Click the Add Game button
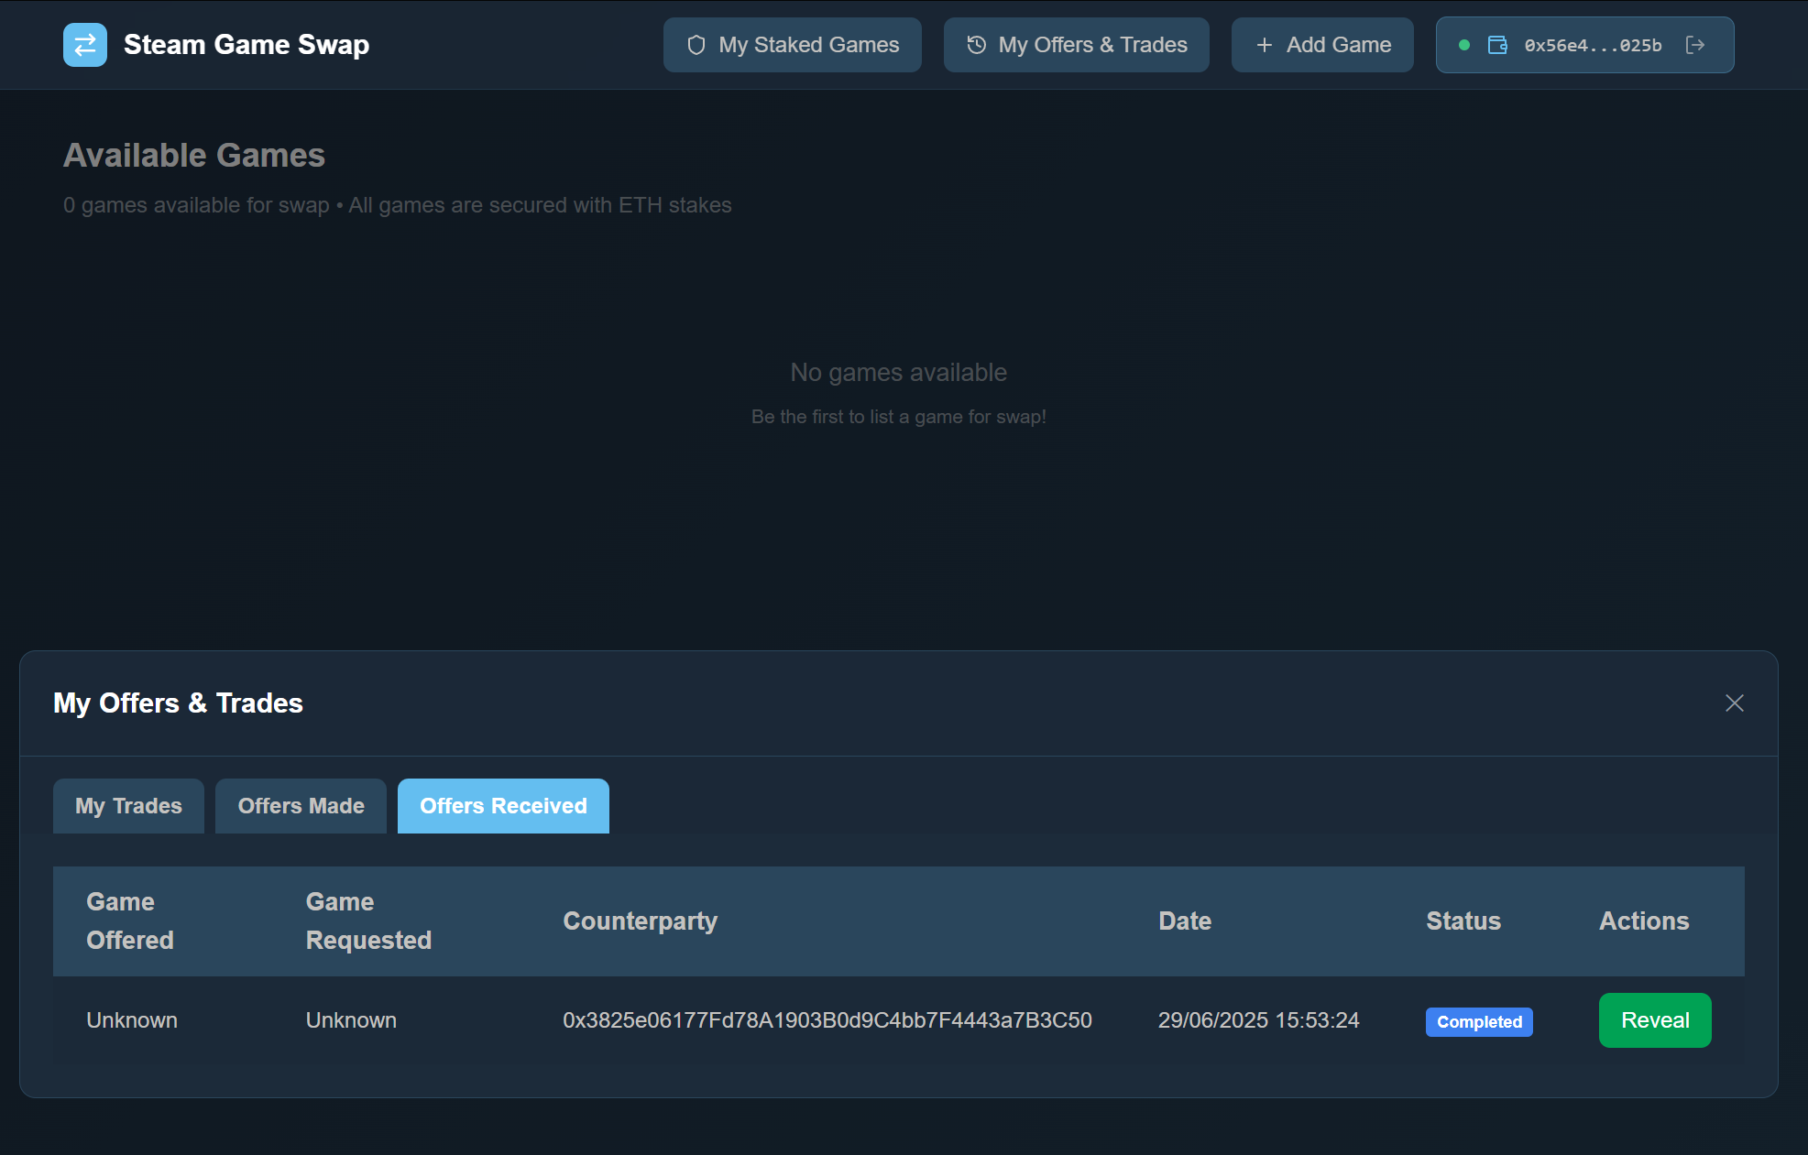The height and width of the screenshot is (1155, 1808). [1322, 45]
